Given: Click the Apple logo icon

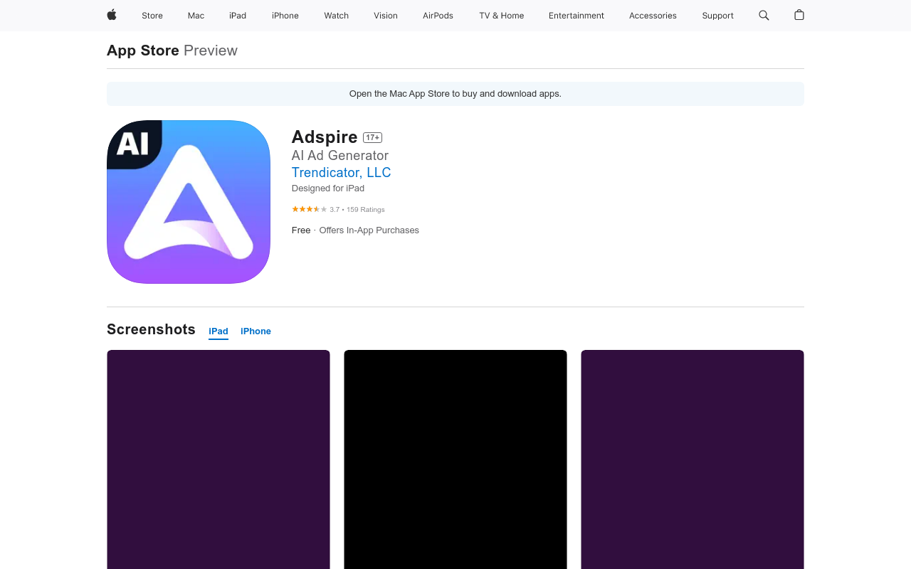Looking at the screenshot, I should pos(112,15).
